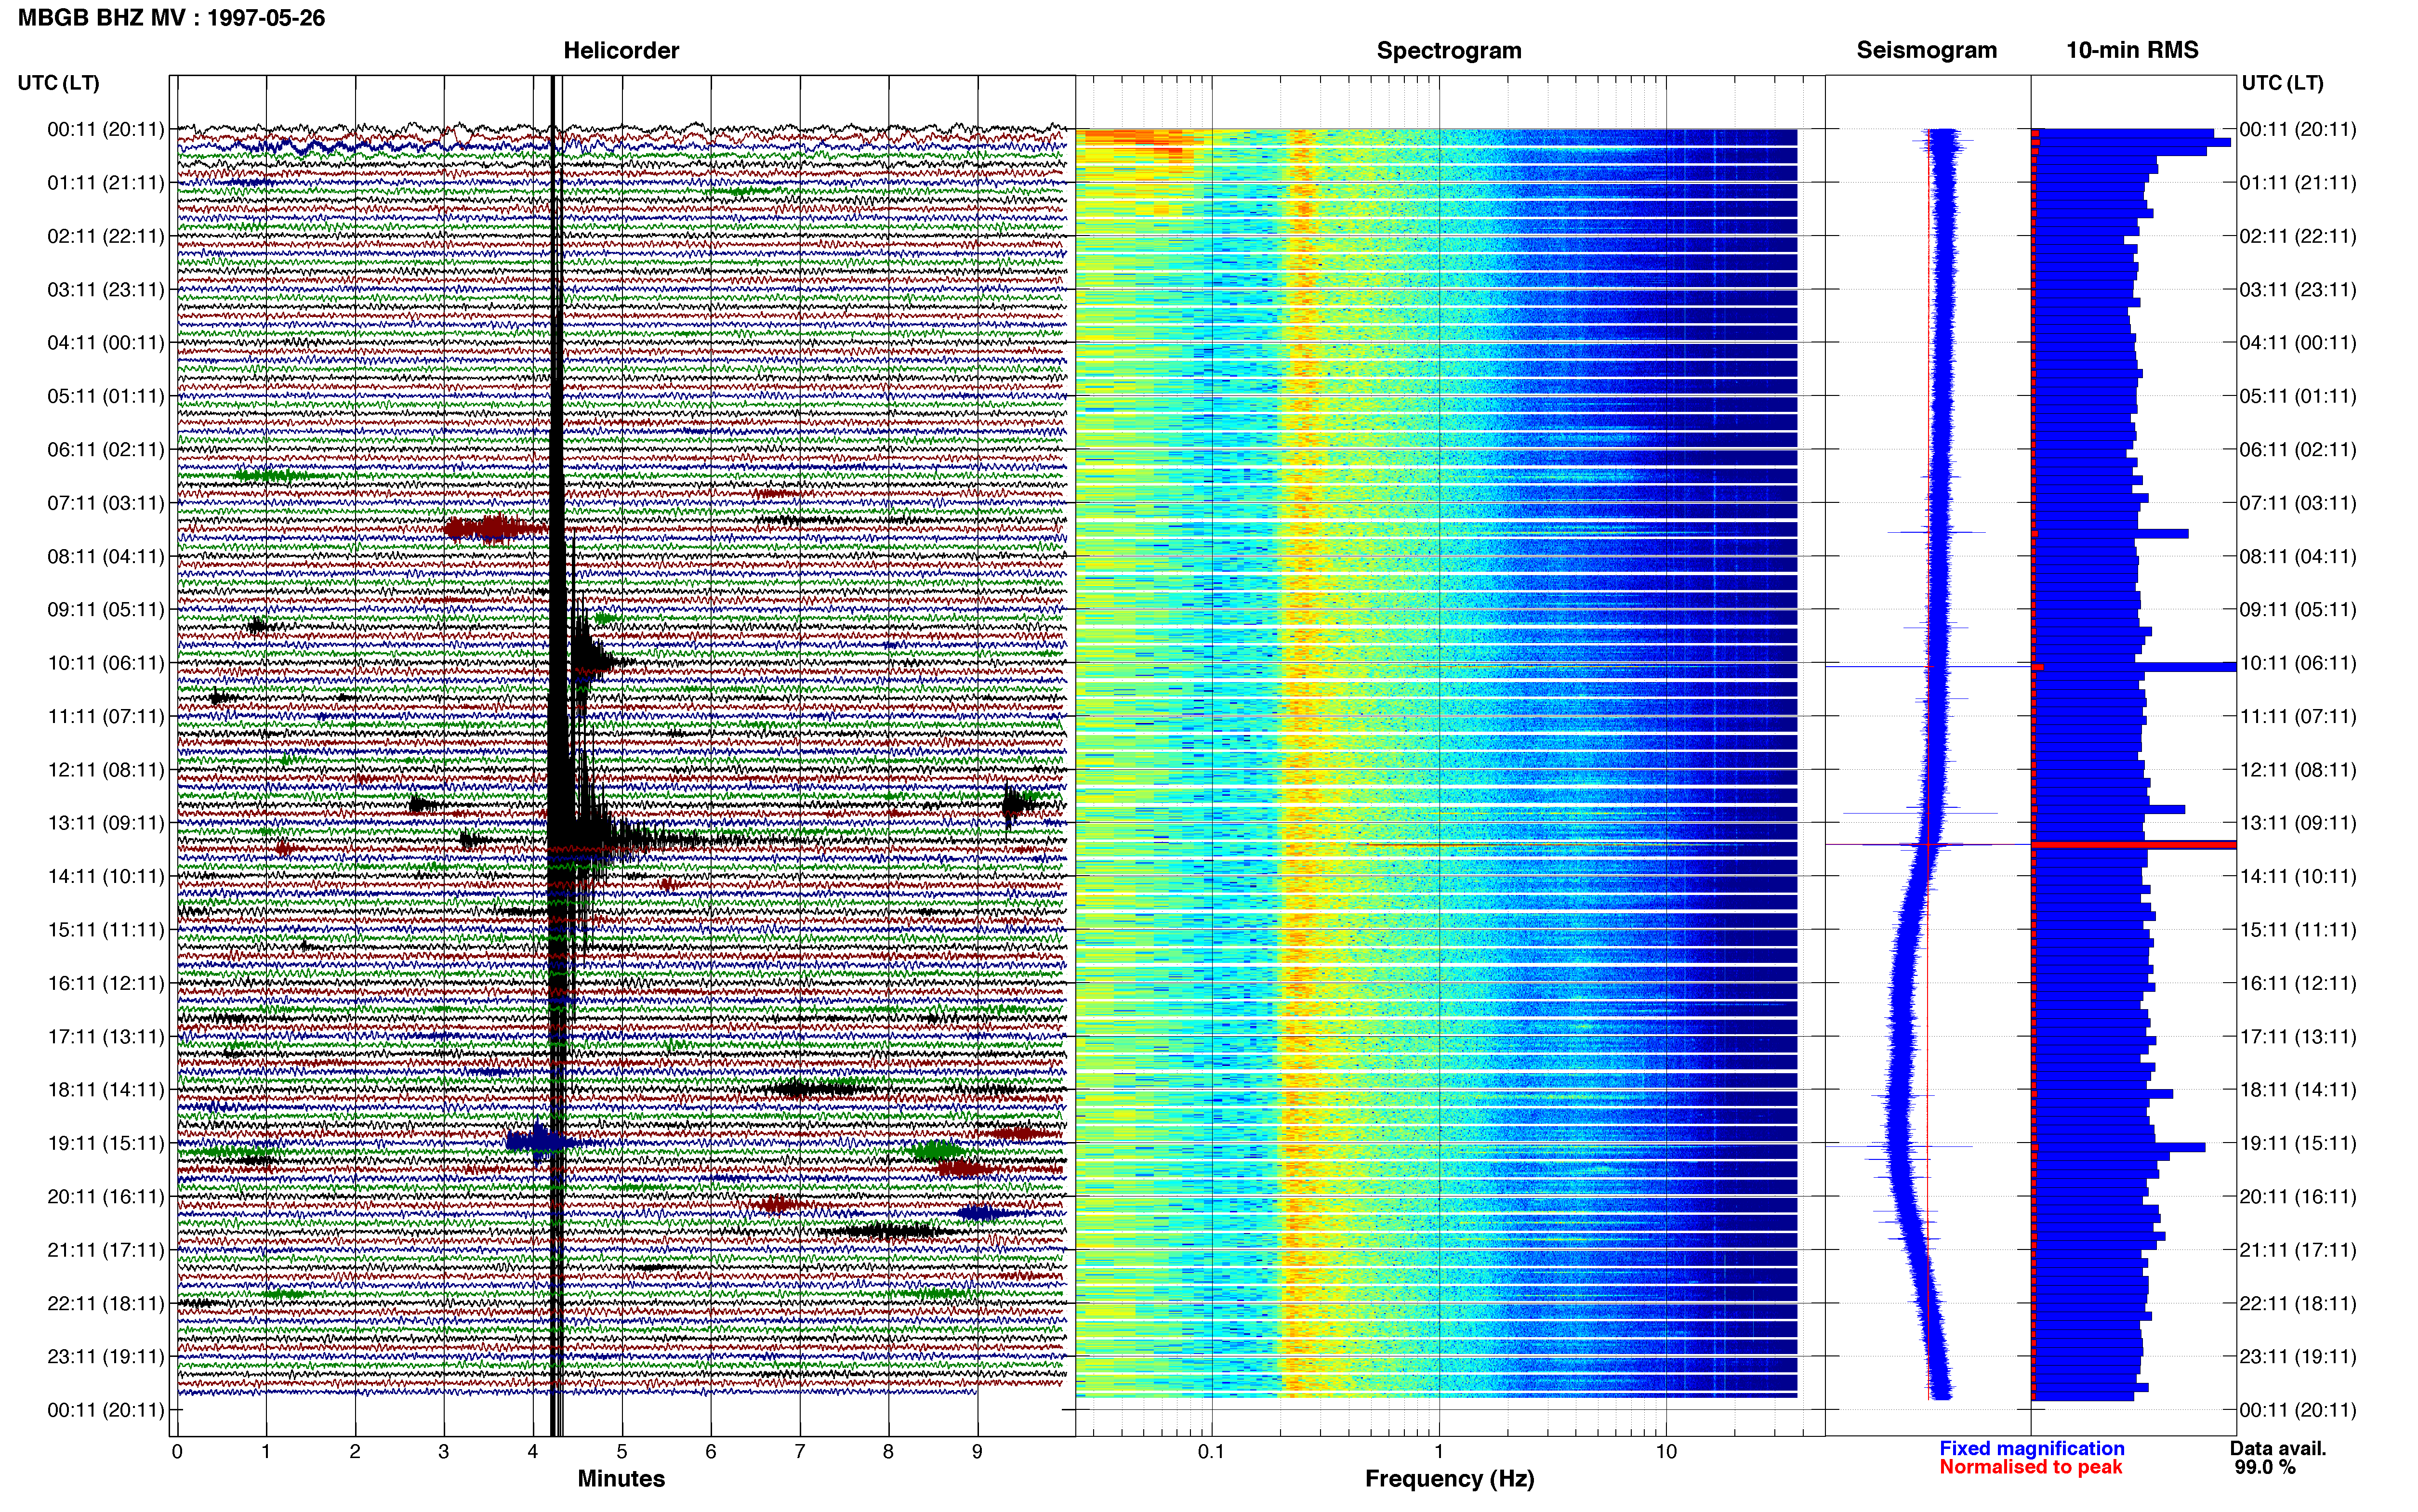Click the Data avail. label
Screen dimensions: 2418x1512
[2278, 1448]
